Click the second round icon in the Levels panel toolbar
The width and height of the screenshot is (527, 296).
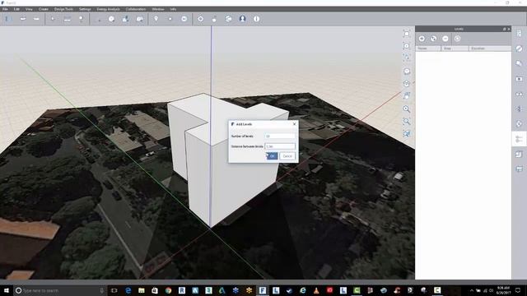[x=434, y=39]
